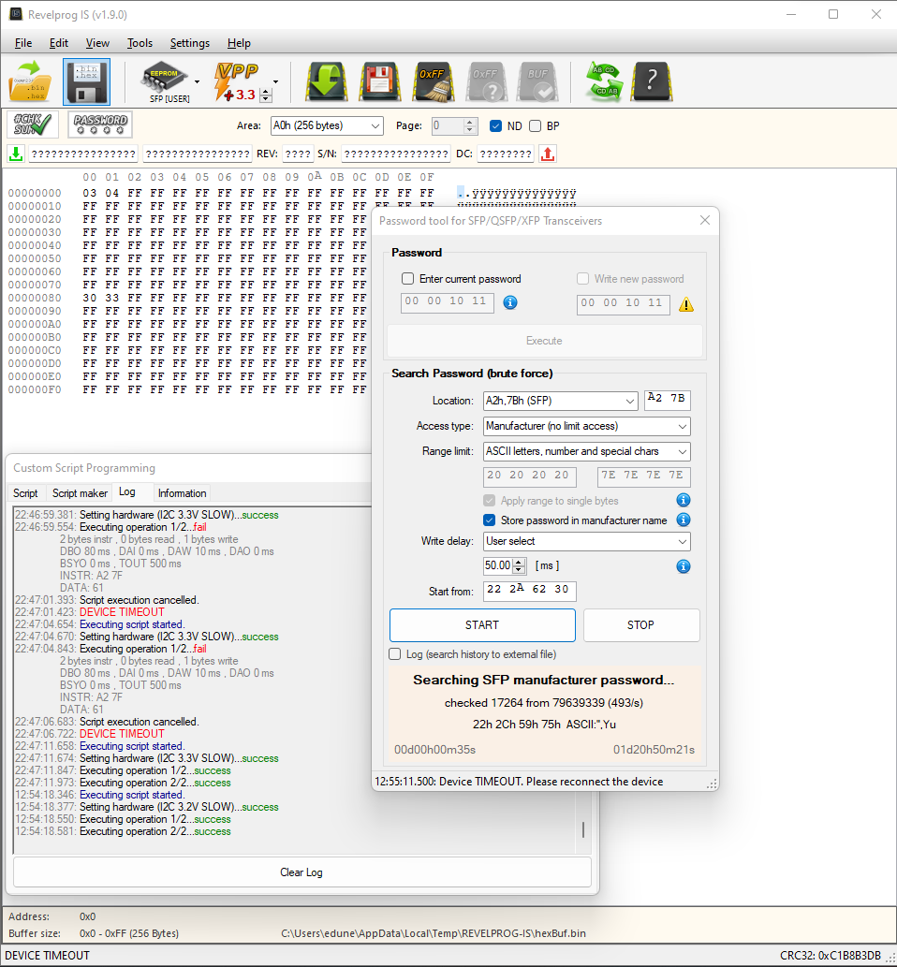Enable Log search history to external file

pos(395,653)
